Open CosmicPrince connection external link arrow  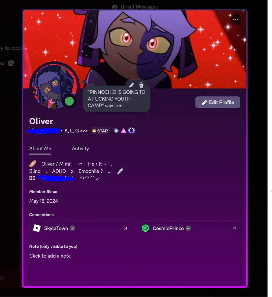[x=234, y=228]
